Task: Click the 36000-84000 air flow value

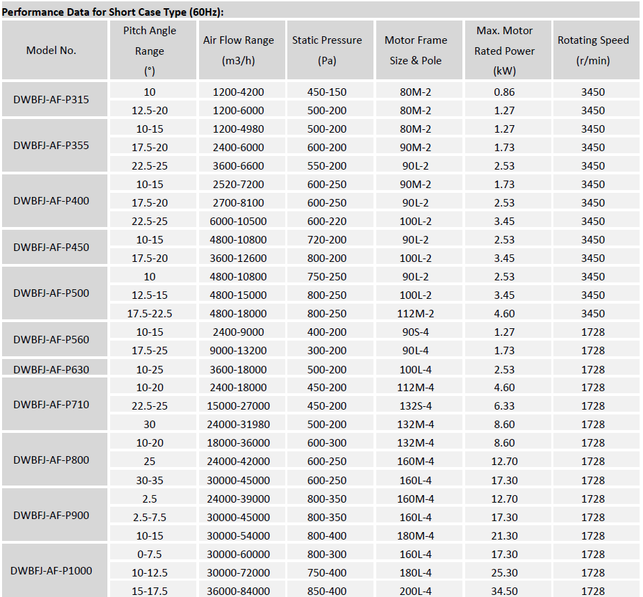Action: pos(239,591)
